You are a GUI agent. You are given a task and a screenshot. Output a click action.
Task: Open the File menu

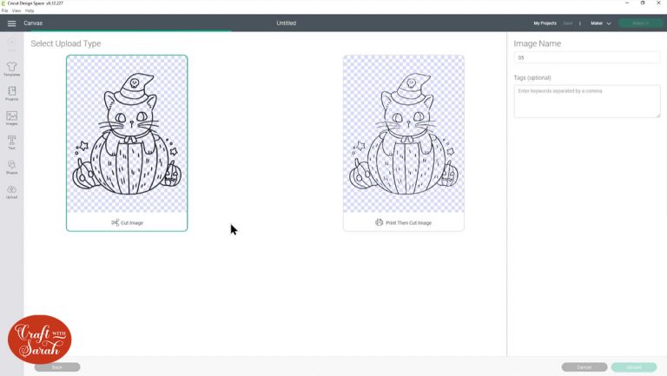(4, 10)
